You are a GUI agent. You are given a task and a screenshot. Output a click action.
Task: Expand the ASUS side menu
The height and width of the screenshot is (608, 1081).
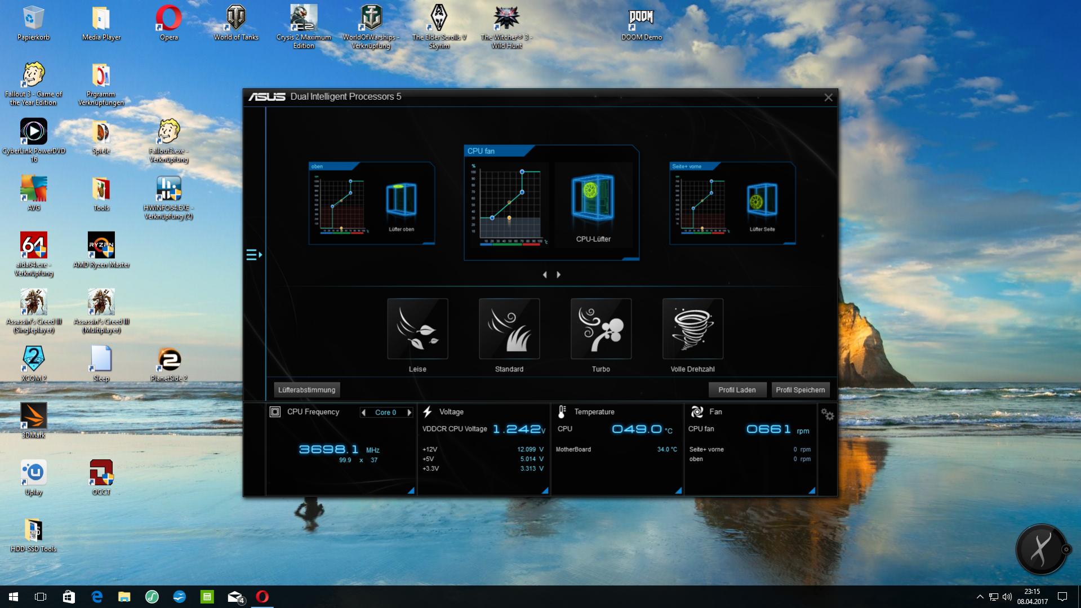[x=253, y=255]
